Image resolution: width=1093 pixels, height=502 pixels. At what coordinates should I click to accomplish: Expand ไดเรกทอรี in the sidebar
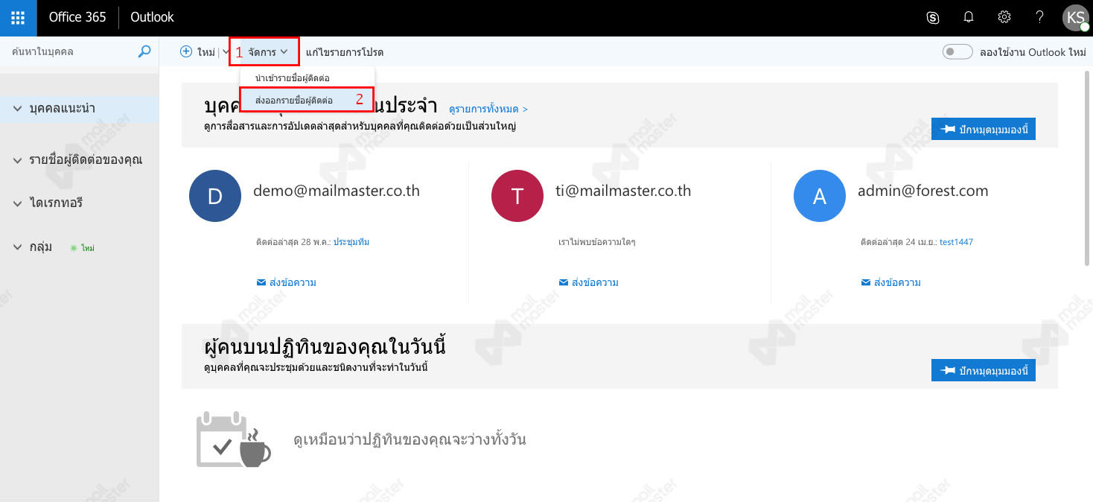pyautogui.click(x=18, y=203)
